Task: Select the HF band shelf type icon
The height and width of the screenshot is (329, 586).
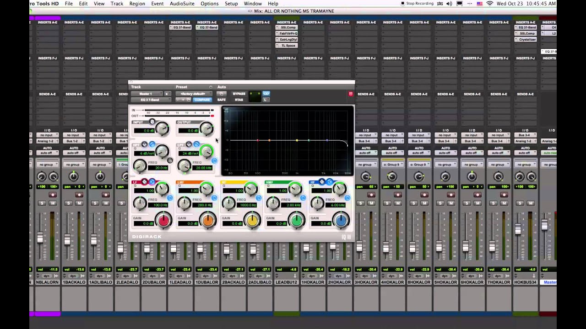Action: [x=330, y=181]
